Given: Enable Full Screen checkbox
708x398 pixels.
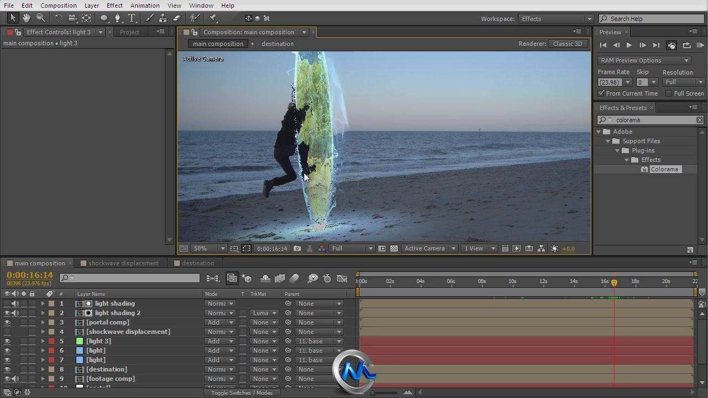Looking at the screenshot, I should pos(669,93).
